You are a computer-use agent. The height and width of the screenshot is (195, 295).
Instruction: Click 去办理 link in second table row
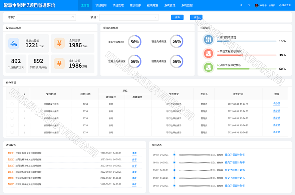[277, 111]
